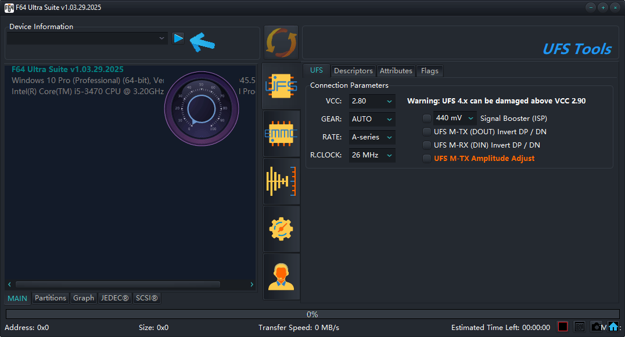This screenshot has height=337, width=625.
Task: Open settings via the gear icon
Action: click(x=281, y=229)
